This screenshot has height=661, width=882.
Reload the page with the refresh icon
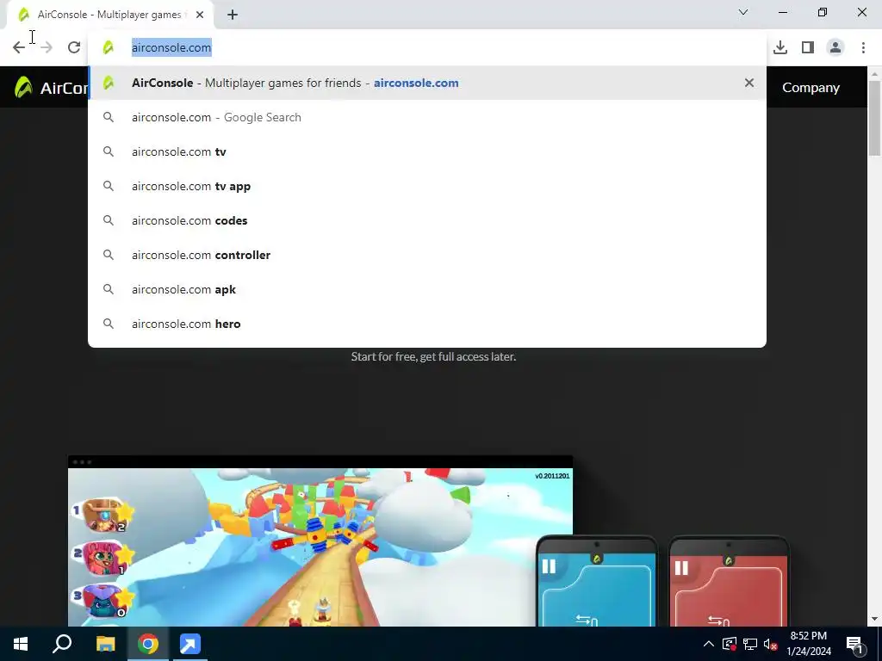pos(74,48)
